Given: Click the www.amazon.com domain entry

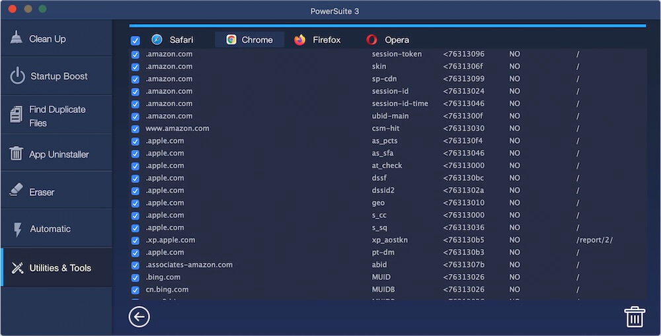Looking at the screenshot, I should [177, 128].
